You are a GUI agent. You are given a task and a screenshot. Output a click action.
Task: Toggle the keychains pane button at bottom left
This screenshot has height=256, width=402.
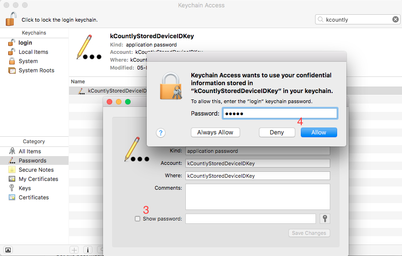tap(8, 250)
